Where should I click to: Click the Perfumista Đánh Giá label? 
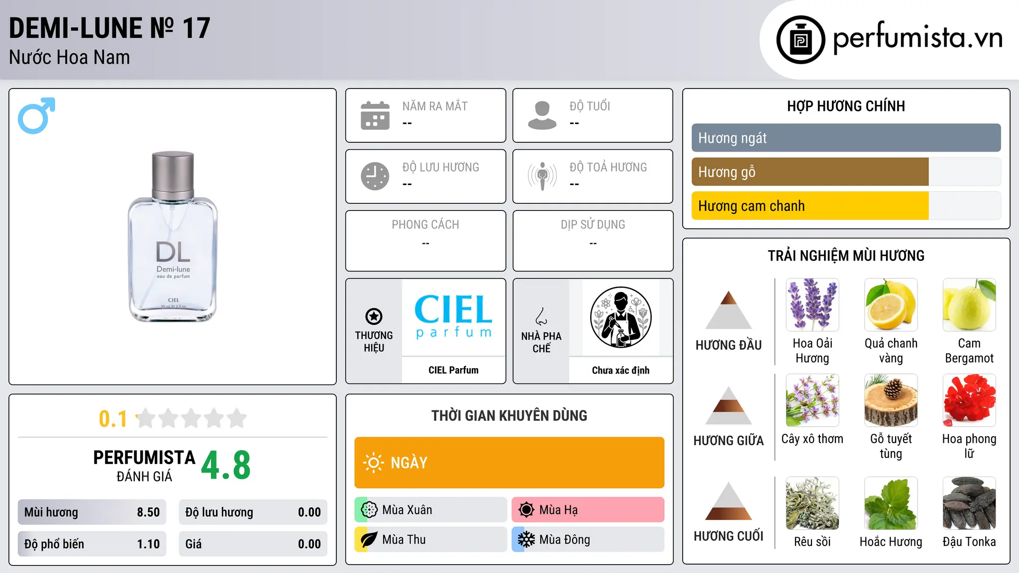[x=144, y=466]
